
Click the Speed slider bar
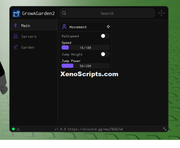[86, 48]
